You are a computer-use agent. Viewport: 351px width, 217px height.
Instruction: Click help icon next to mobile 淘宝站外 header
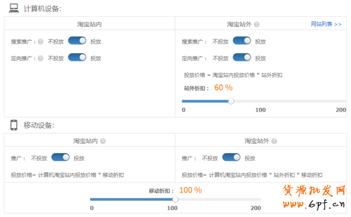[274, 141]
